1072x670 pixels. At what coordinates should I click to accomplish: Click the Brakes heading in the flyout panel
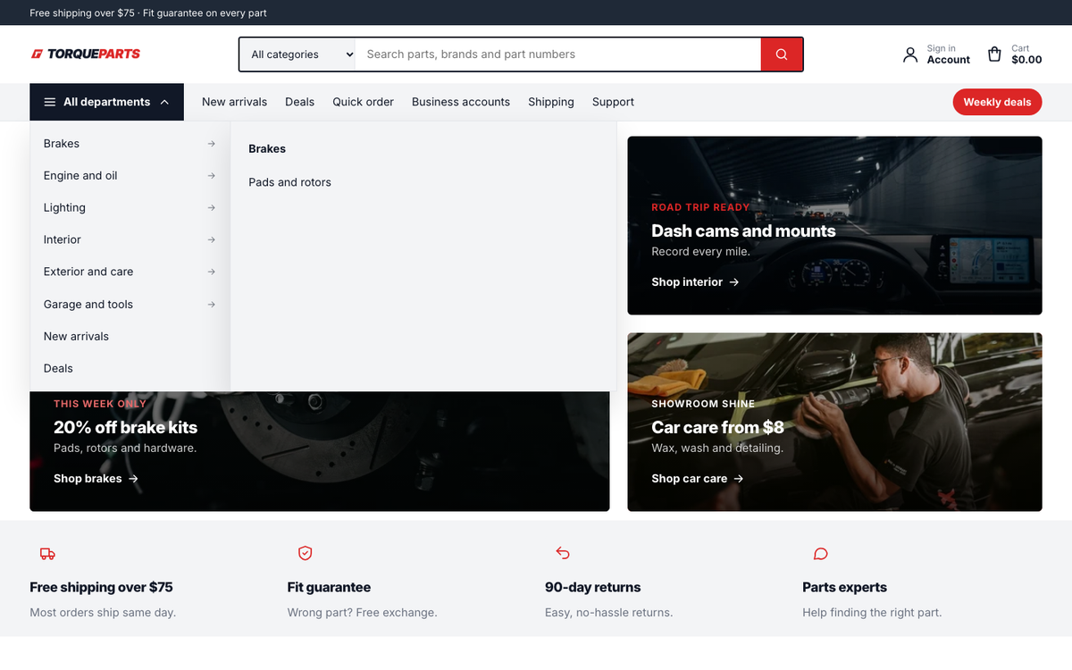pyautogui.click(x=267, y=149)
